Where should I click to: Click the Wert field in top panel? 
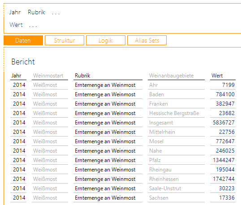16,25
